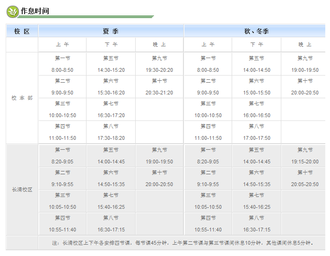Click the 长清校区 campus row label

click(x=22, y=190)
